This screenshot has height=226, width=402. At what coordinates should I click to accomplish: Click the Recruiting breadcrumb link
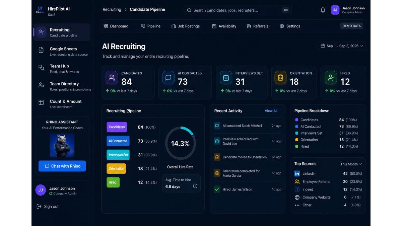click(112, 10)
